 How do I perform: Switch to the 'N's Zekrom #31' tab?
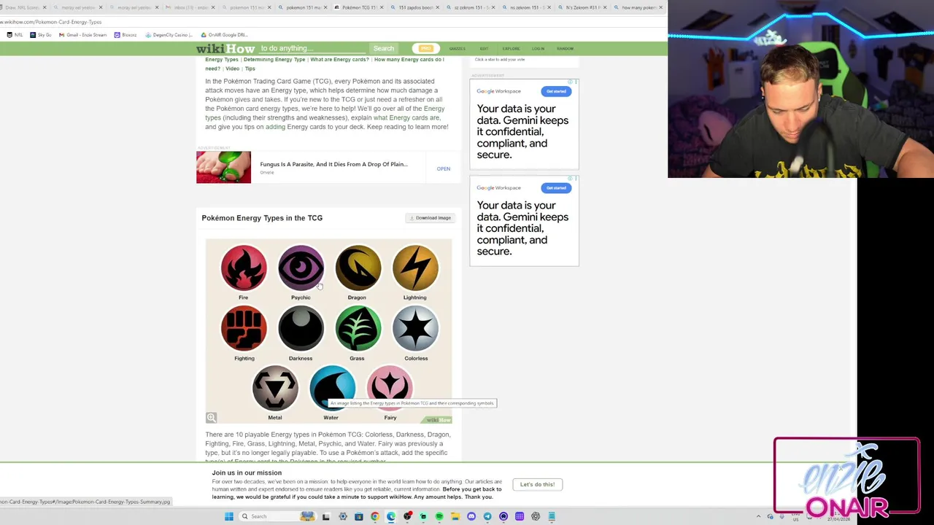[x=583, y=7]
